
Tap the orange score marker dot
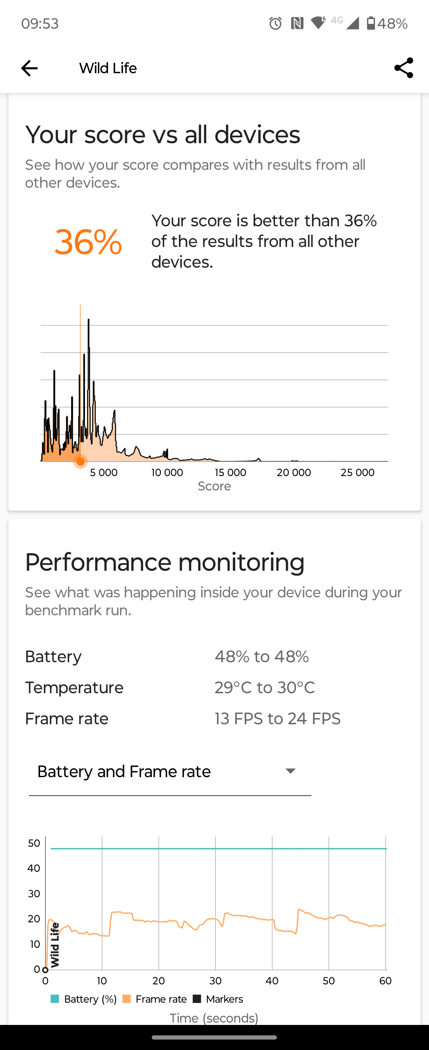(x=81, y=461)
